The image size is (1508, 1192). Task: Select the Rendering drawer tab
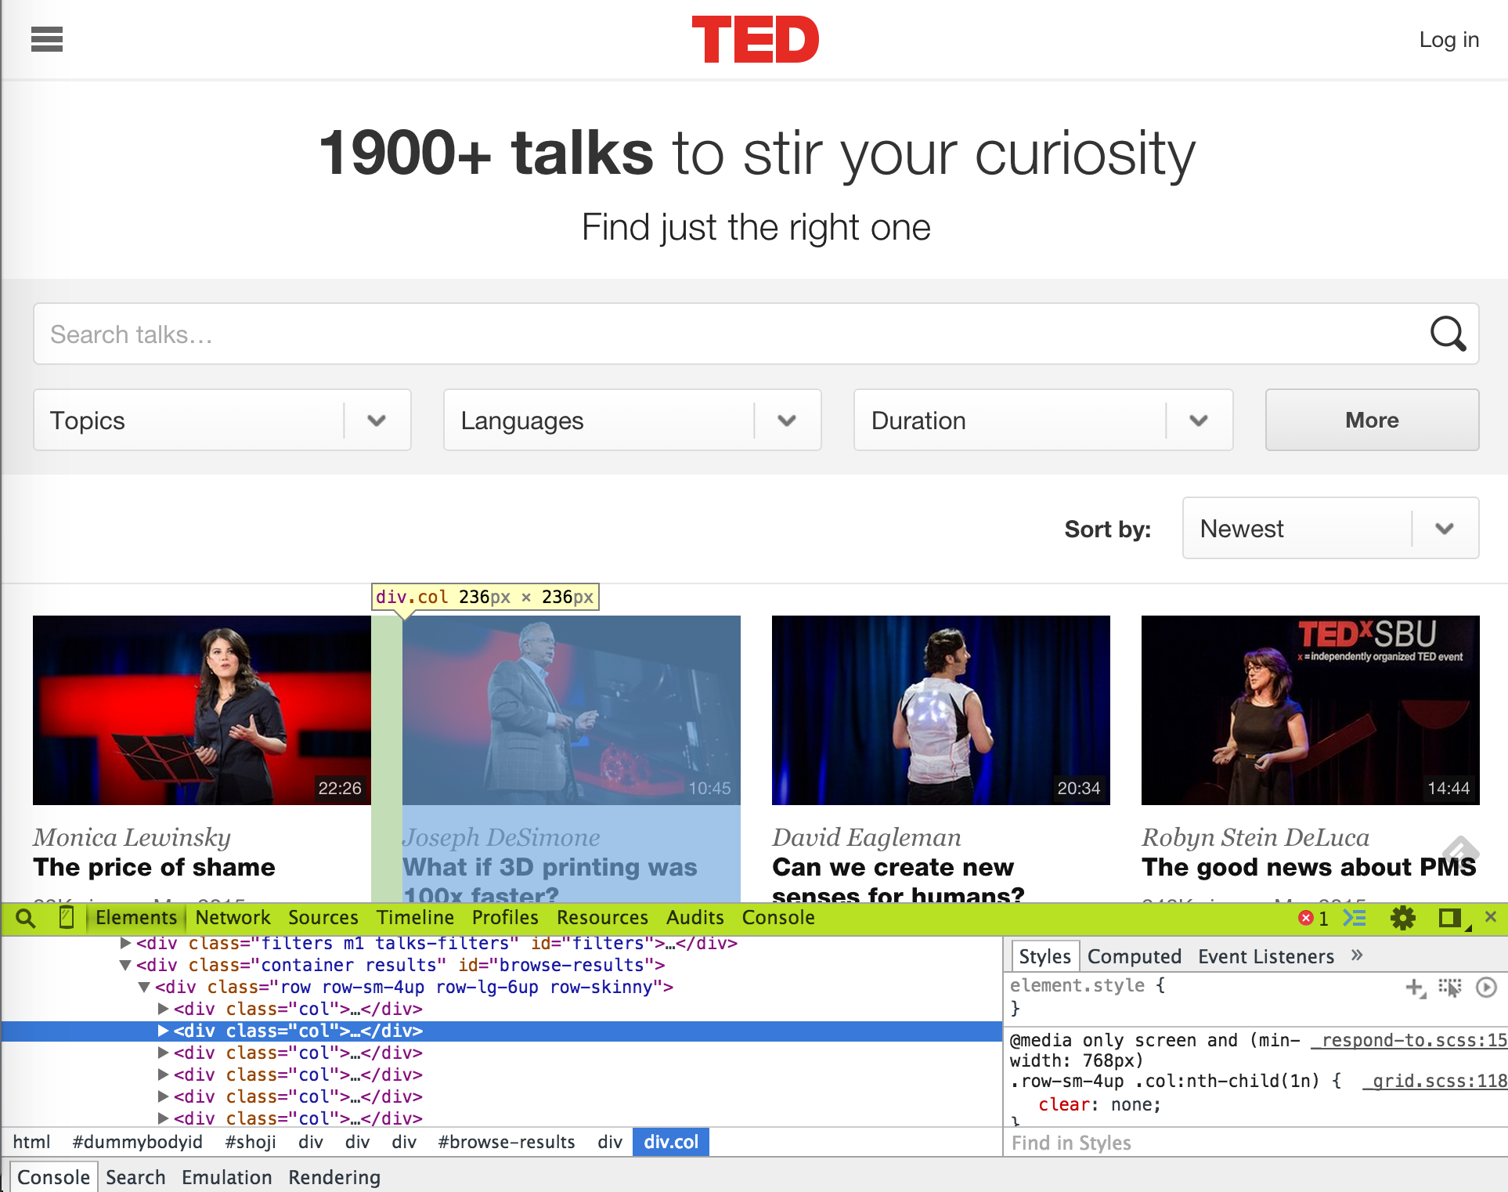pyautogui.click(x=334, y=1177)
